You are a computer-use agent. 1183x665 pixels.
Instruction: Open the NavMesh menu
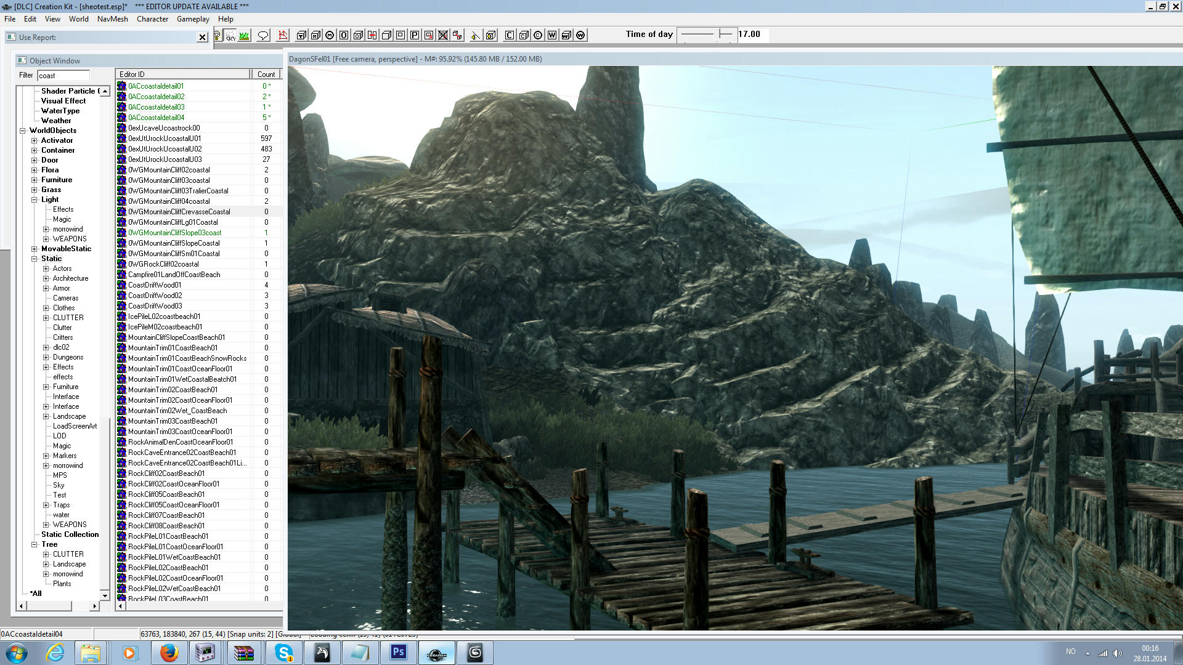[x=112, y=19]
